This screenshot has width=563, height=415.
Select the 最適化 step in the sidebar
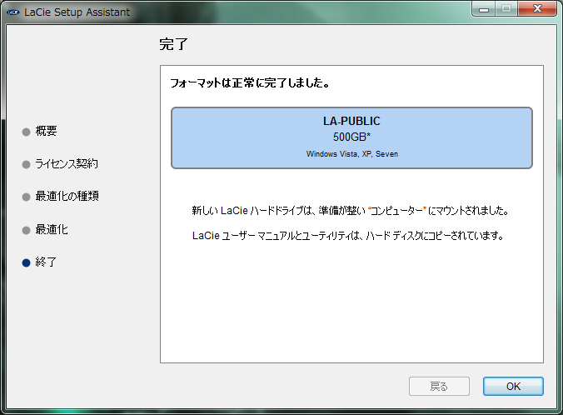[52, 229]
